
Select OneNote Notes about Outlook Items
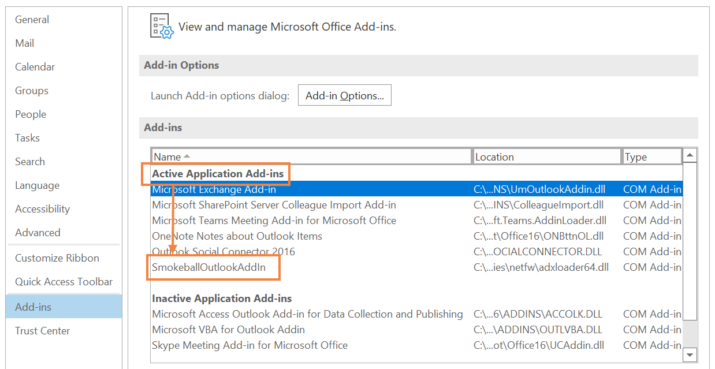click(237, 236)
